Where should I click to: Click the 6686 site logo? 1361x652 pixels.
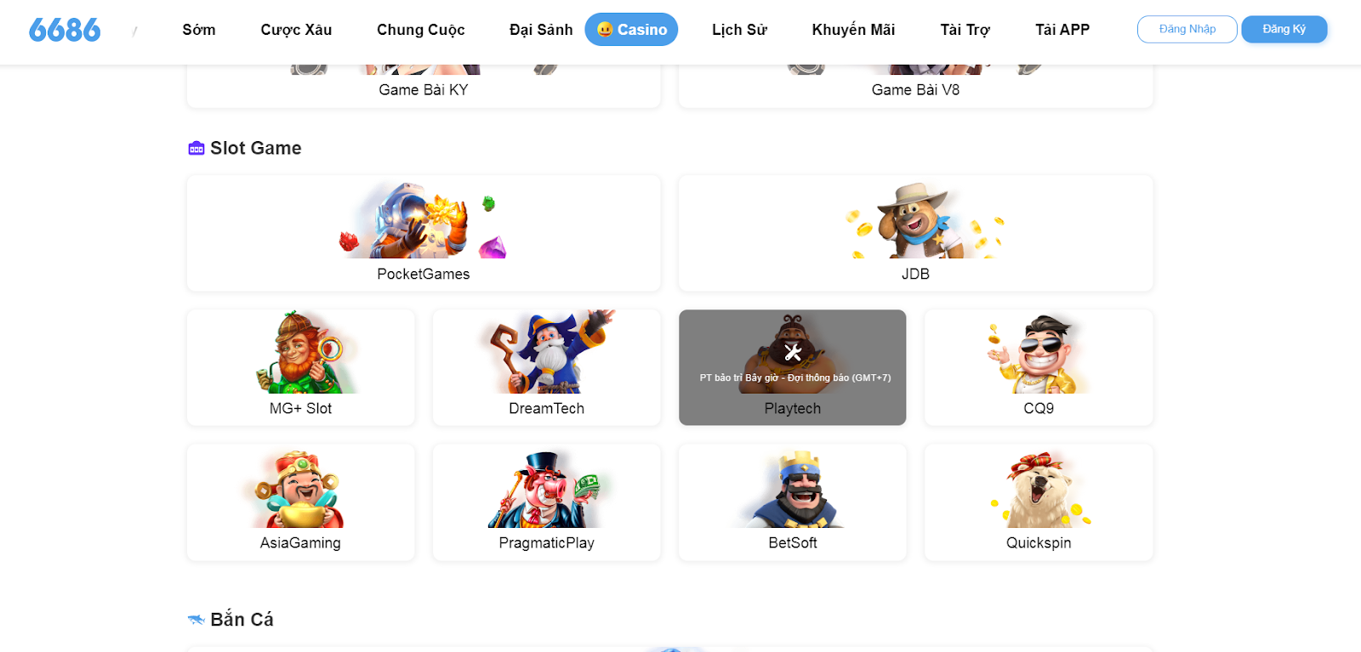(x=65, y=30)
